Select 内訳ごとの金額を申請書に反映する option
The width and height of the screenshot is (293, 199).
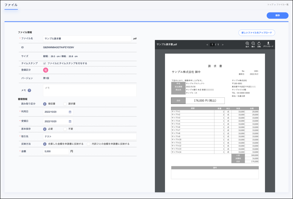pos(88,144)
